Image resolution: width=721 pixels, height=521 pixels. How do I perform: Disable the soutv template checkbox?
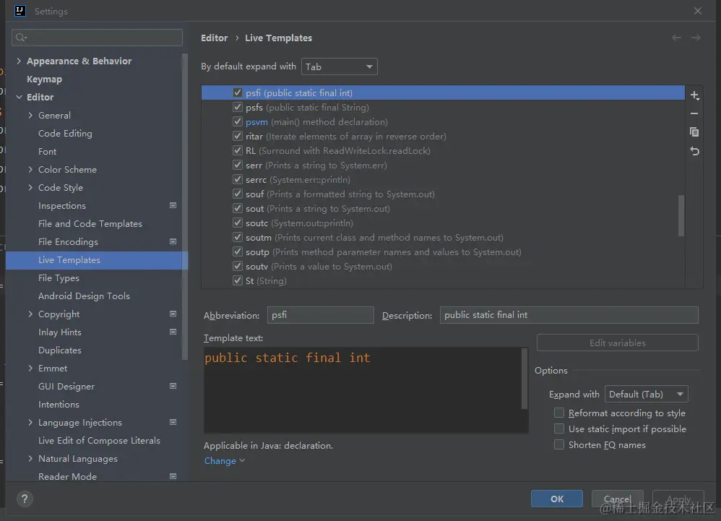237,266
